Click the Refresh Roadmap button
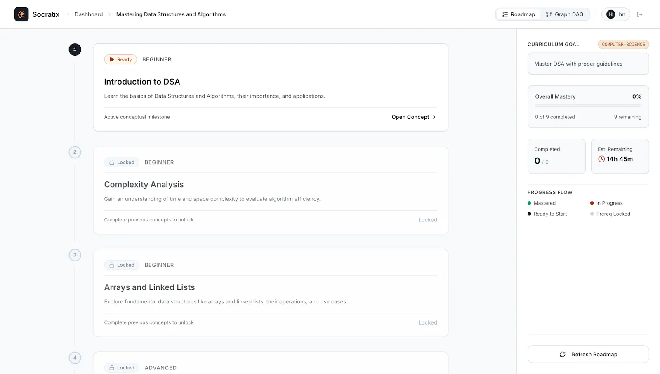The height and width of the screenshot is (374, 660). coord(588,354)
